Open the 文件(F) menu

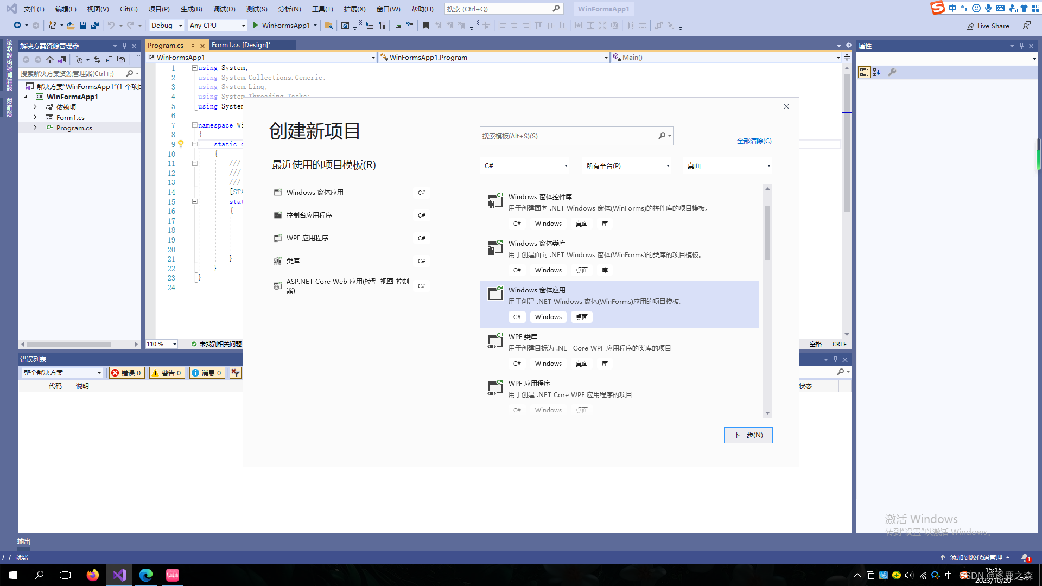pos(34,9)
